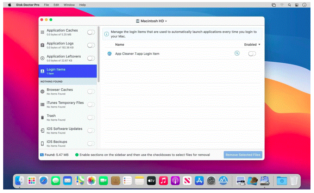Click the Login Items person icon

(43, 71)
